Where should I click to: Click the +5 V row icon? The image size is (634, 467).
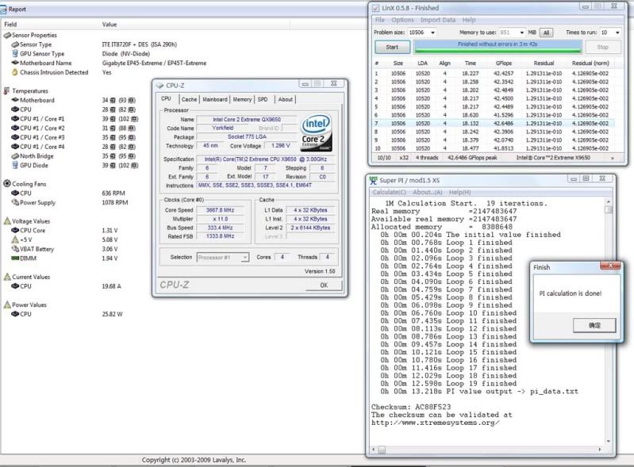(x=15, y=239)
